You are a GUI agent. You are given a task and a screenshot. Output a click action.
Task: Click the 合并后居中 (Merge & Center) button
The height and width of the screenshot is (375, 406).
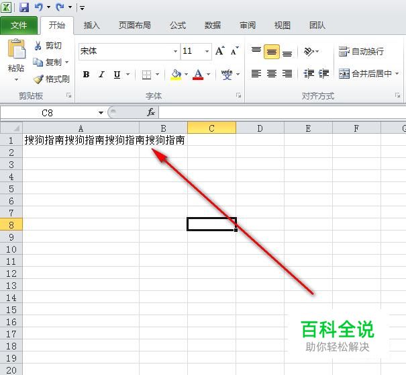click(365, 74)
